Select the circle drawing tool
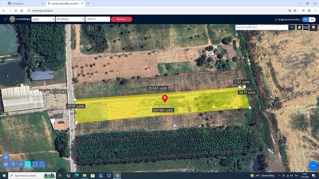 tap(42, 164)
